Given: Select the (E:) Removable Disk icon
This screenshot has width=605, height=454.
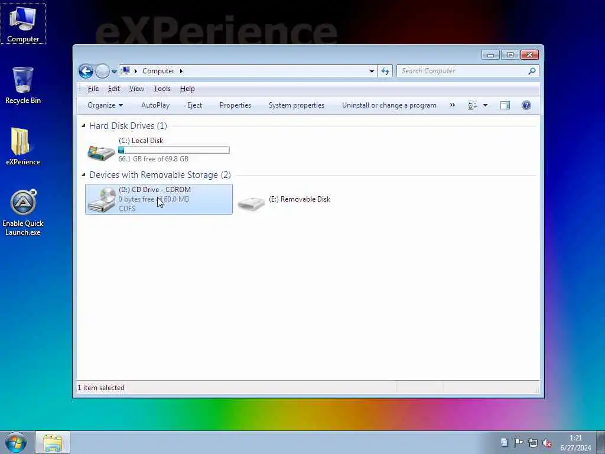Looking at the screenshot, I should (x=251, y=202).
